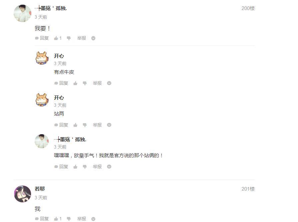Viewport: 298px width, 222px height.
Task: Like the "嘿嘿嘿，欧皇手气" reply
Action: pyautogui.click(x=75, y=167)
